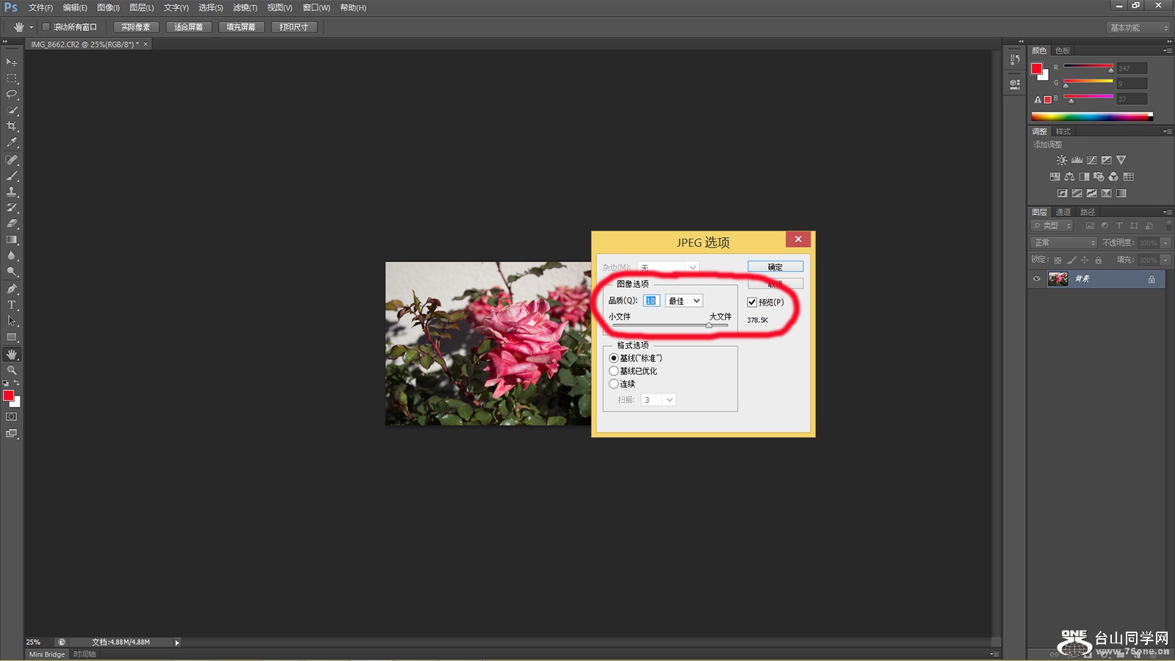1175x661 pixels.
Task: Select the Eyedropper tool
Action: tap(12, 142)
